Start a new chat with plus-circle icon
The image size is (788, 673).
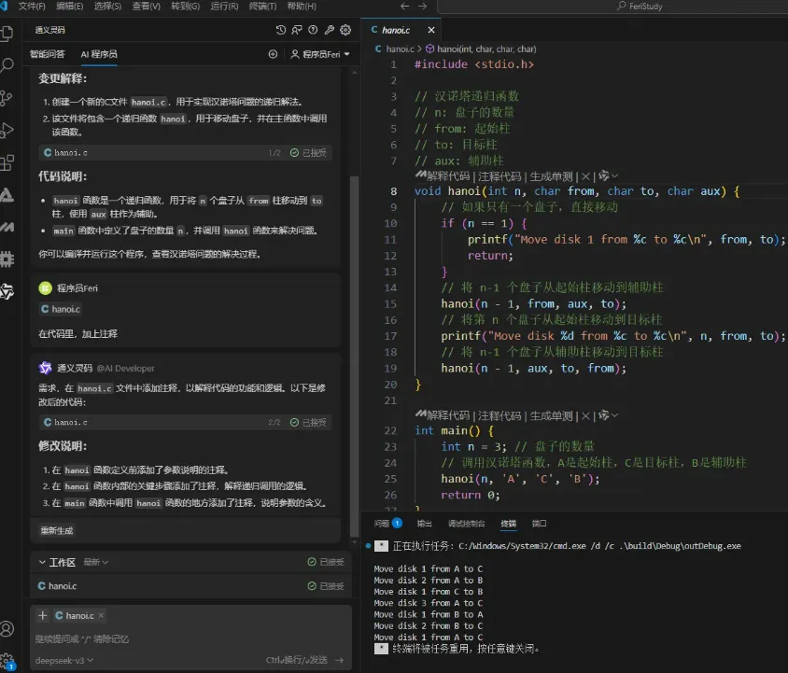click(273, 54)
